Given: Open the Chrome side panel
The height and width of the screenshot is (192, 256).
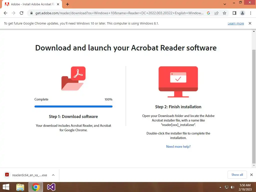Looking at the screenshot, I should (234, 13).
